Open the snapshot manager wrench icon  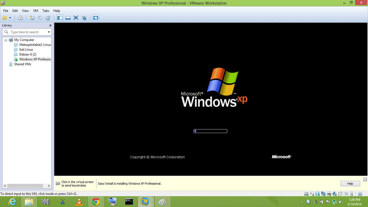(x=48, y=18)
